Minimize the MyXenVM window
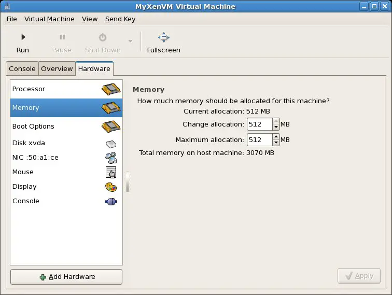This screenshot has width=392, height=295. click(364, 6)
